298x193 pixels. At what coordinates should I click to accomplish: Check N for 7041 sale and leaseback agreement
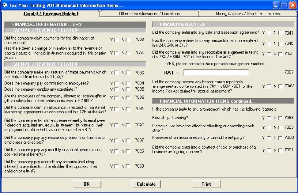click(280, 33)
